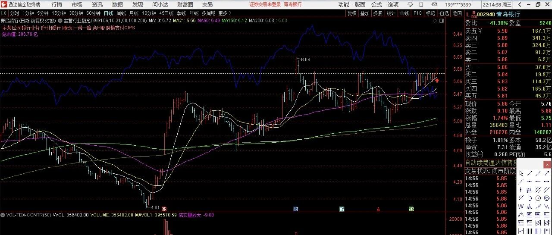Open the customer service headset icon
The height and width of the screenshot is (235, 552).
pyautogui.click(x=410, y=4)
